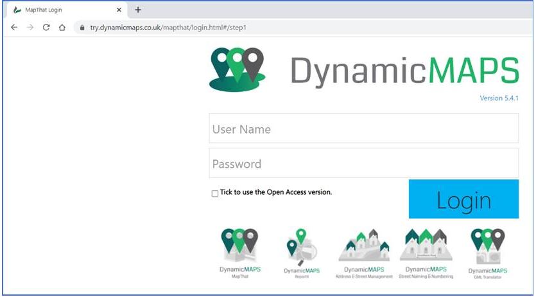Screen dimensions: 536x297
Task: Open the Street Naming & Numbering icon
Action: point(426,253)
